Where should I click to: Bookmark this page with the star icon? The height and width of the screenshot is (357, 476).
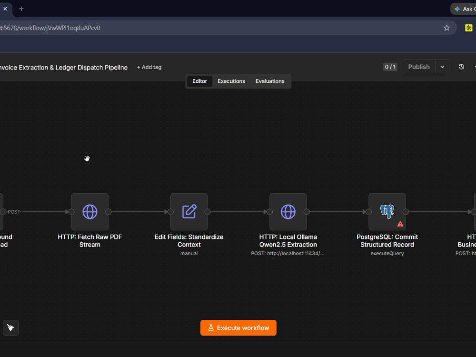coord(446,28)
